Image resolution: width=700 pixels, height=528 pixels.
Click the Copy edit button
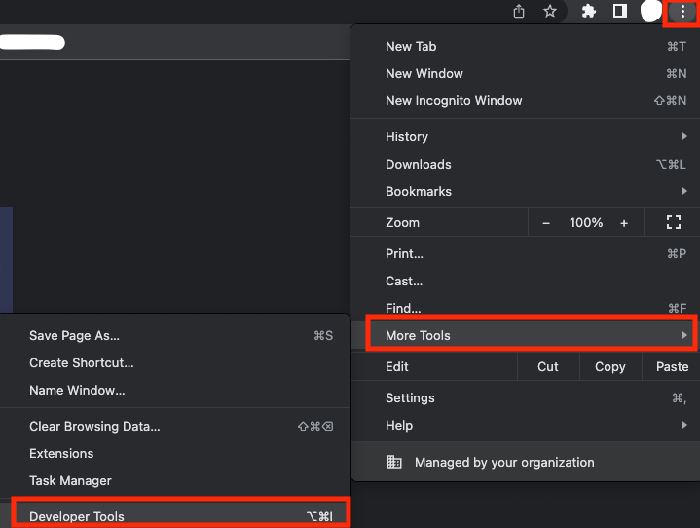pyautogui.click(x=610, y=366)
